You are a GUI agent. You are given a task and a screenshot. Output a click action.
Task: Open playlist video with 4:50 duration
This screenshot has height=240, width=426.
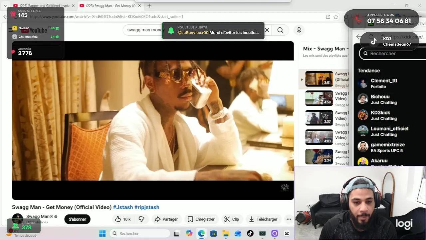(319, 98)
